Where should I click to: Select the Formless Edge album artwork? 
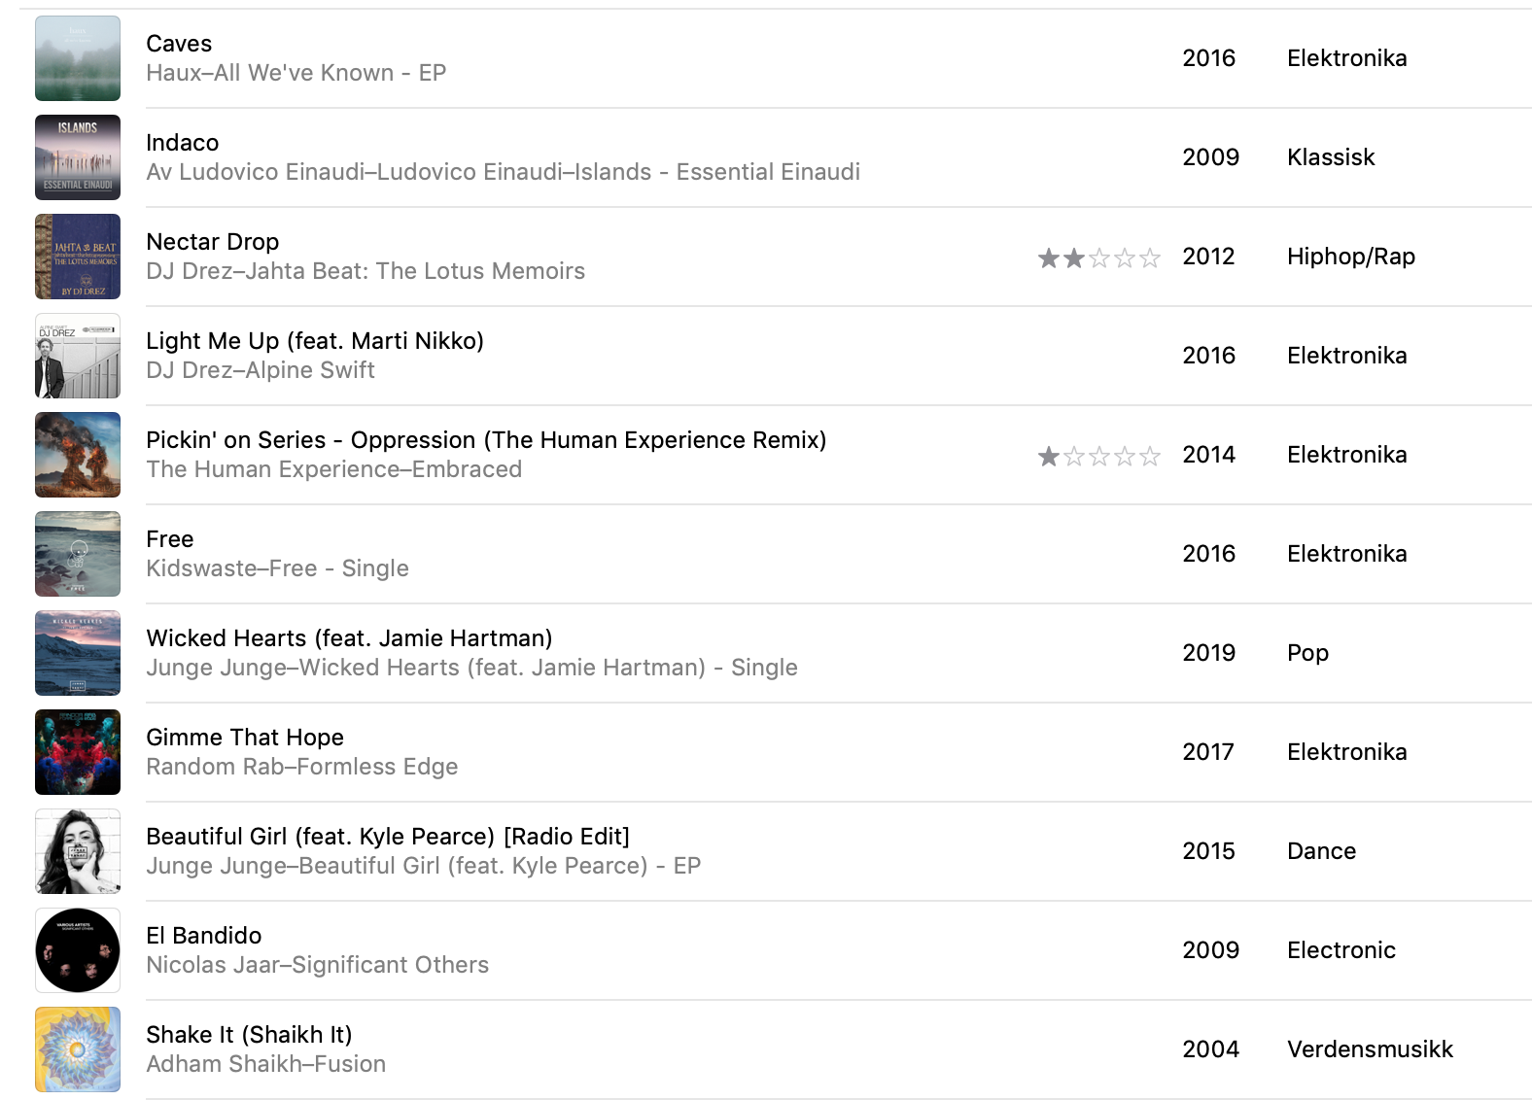pos(78,752)
